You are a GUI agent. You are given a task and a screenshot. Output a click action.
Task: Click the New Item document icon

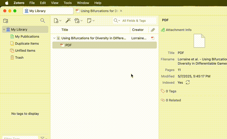click(56, 21)
